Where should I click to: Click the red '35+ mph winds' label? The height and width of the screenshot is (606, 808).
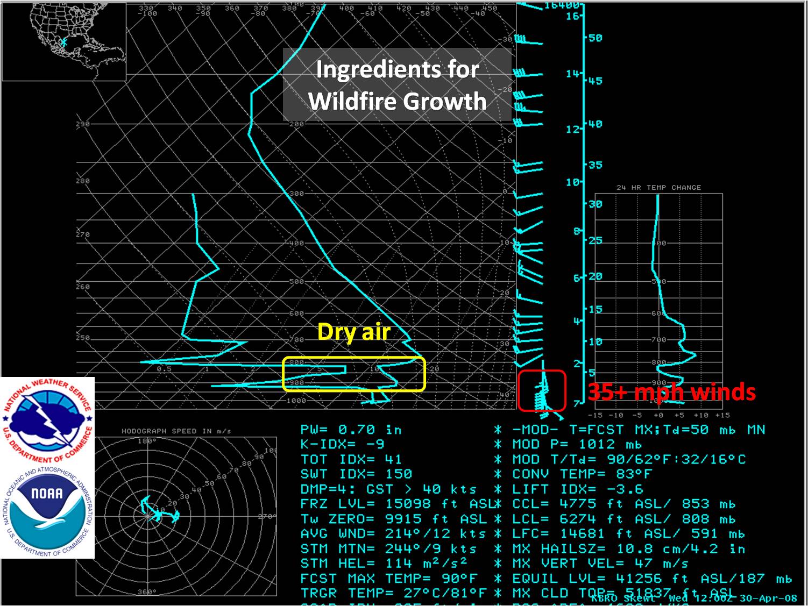(672, 392)
